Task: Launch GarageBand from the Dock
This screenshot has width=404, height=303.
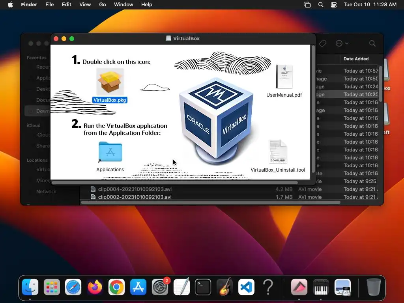Action: click(224, 287)
